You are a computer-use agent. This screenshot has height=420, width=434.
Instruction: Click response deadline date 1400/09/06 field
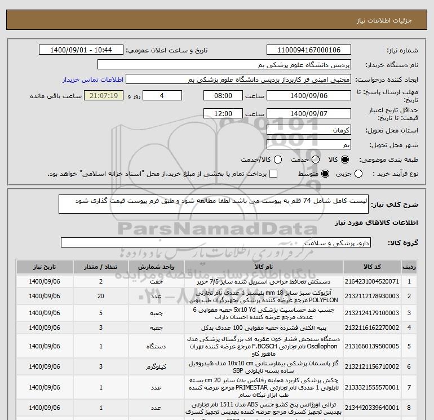[309, 95]
